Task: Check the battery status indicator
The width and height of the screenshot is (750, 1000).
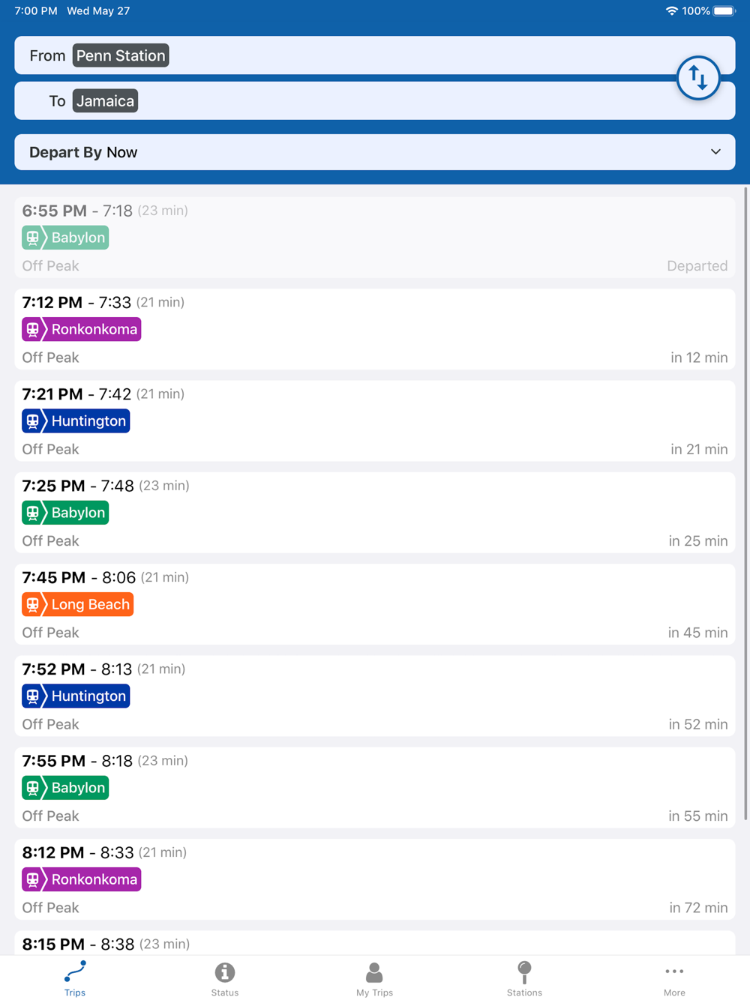Action: pos(724,11)
